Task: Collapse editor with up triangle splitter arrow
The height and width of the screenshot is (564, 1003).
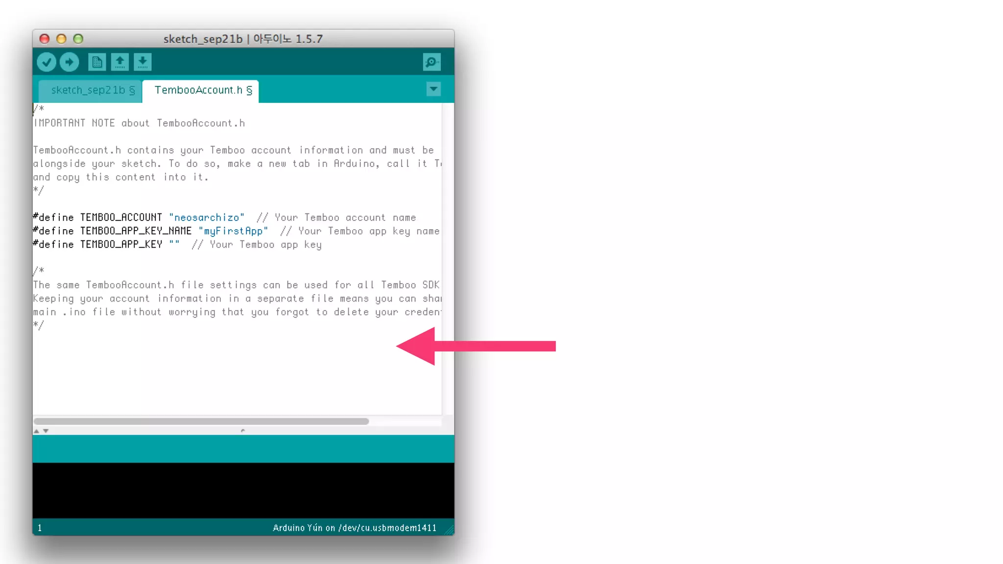Action: [36, 431]
